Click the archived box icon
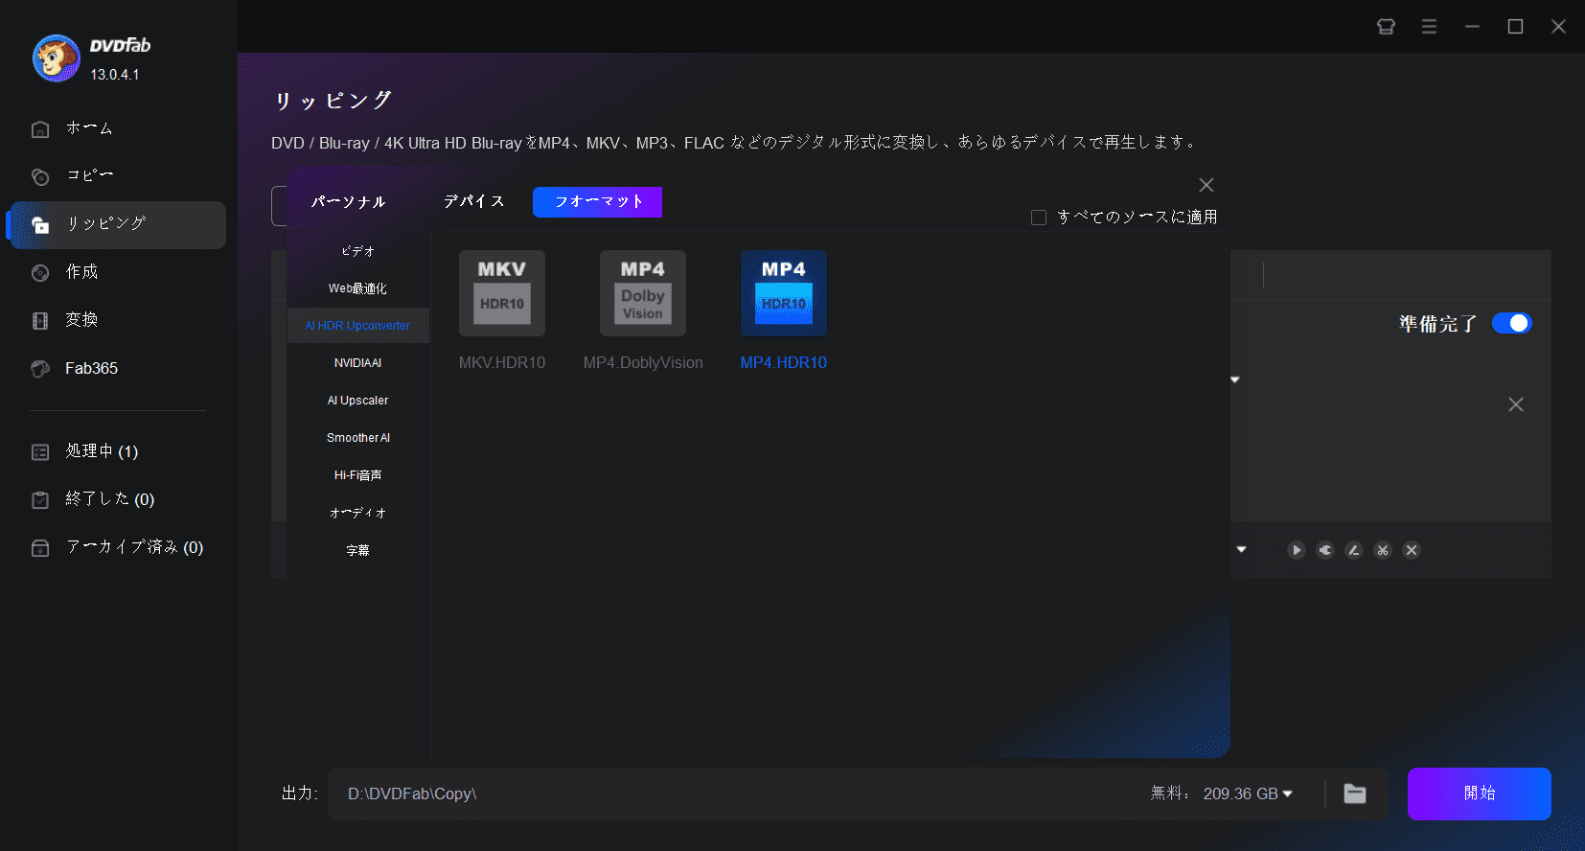Image resolution: width=1585 pixels, height=851 pixels. pos(40,548)
